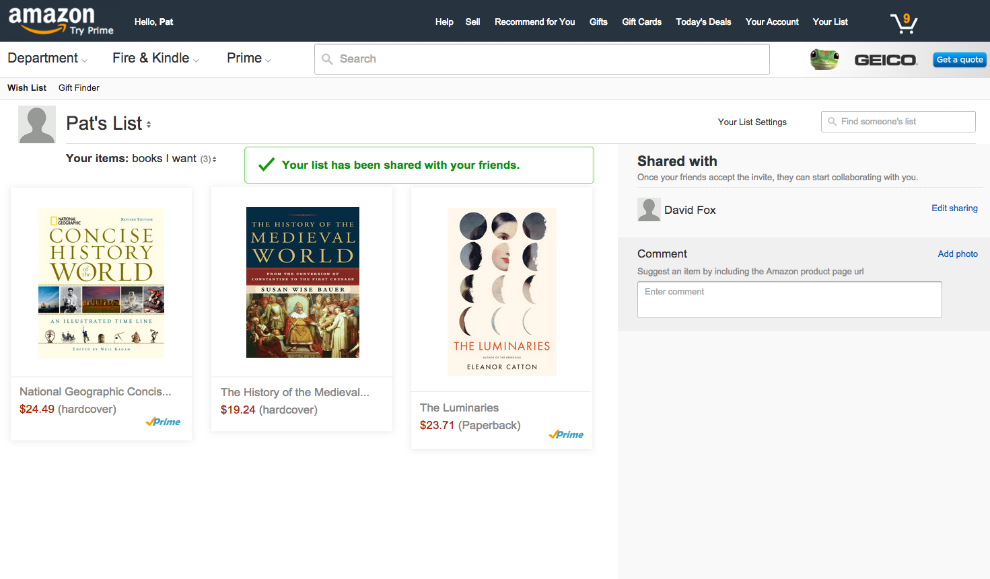Open Your List Settings
The image size is (990, 579).
752,122
